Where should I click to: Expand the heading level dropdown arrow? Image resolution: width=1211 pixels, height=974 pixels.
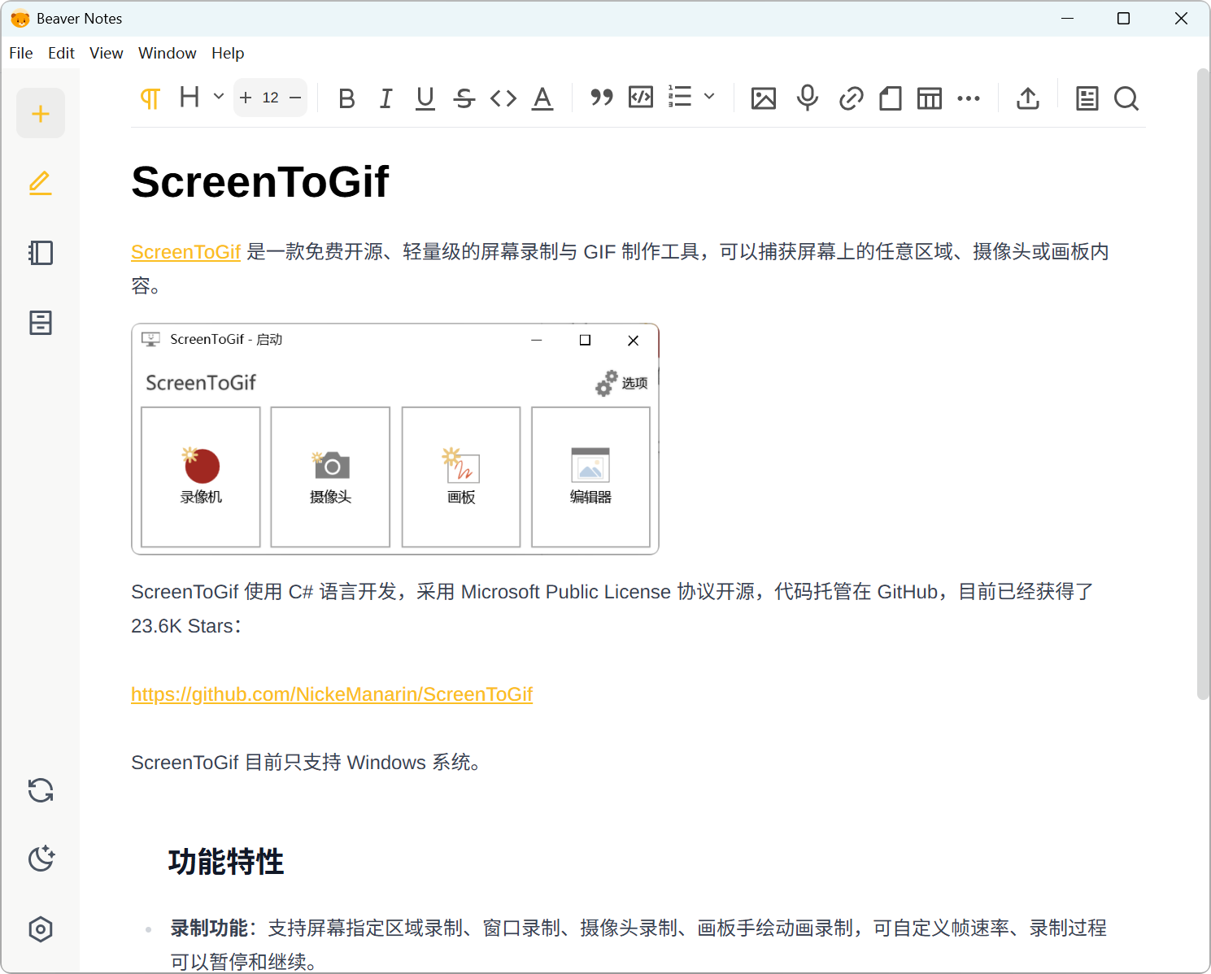click(x=219, y=97)
